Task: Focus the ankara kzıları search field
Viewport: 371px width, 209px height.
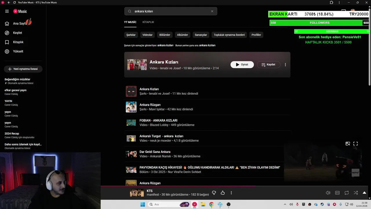Action: (171, 11)
